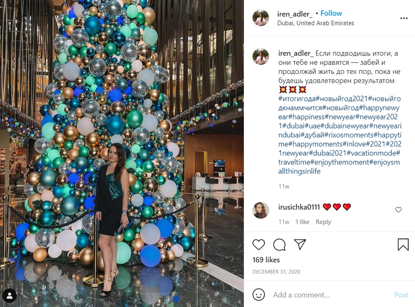View who liked via 1 like
The width and height of the screenshot is (415, 307).
[302, 222]
